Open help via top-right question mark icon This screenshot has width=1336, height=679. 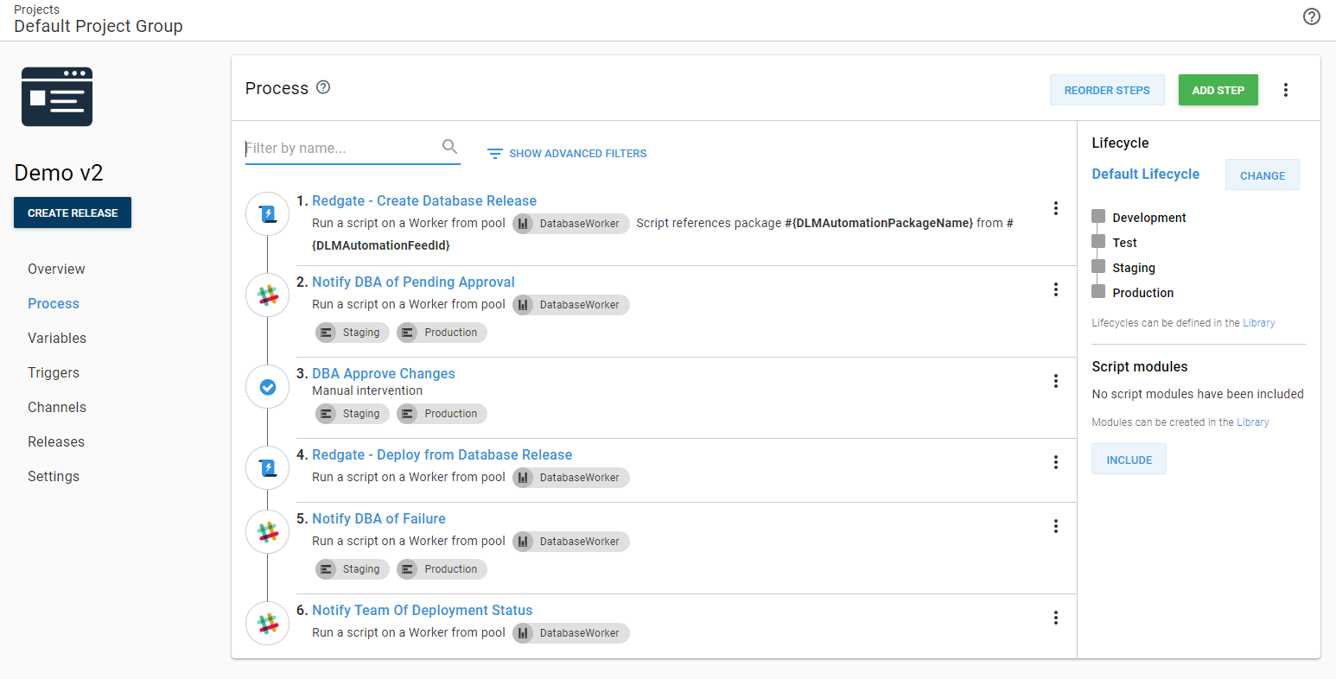click(x=1311, y=16)
